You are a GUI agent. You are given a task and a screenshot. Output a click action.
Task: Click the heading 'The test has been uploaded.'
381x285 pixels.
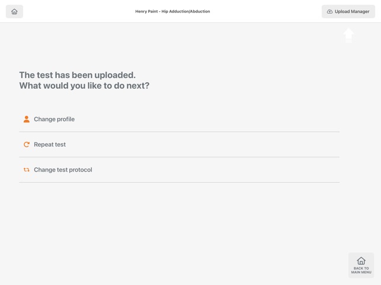click(x=77, y=75)
